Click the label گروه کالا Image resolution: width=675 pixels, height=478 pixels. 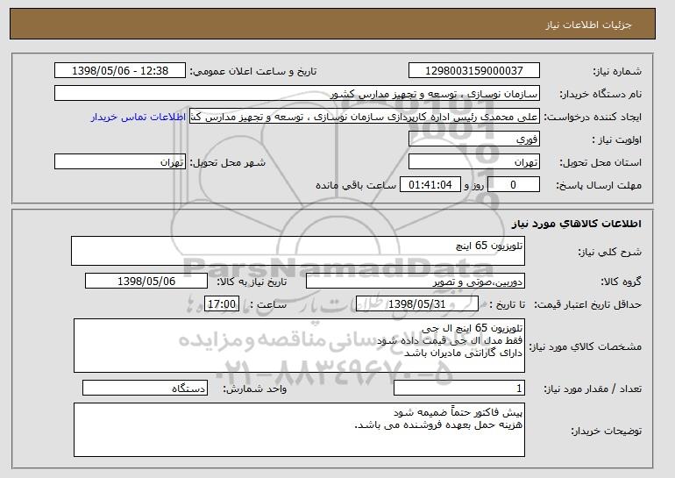coord(622,282)
